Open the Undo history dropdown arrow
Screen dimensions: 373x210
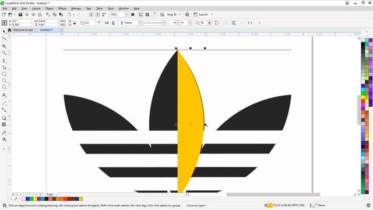pyautogui.click(x=74, y=15)
